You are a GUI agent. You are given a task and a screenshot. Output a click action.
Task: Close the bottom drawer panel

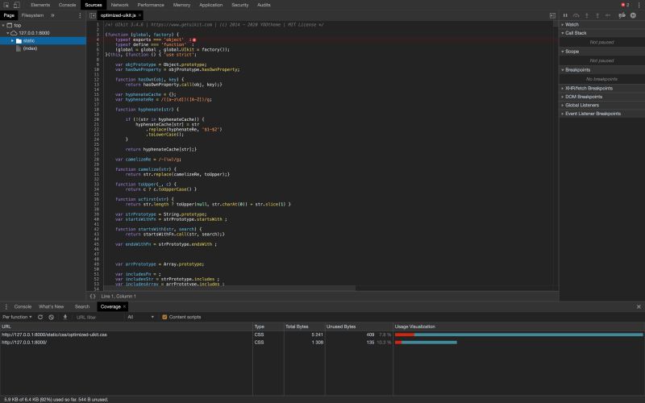click(639, 307)
